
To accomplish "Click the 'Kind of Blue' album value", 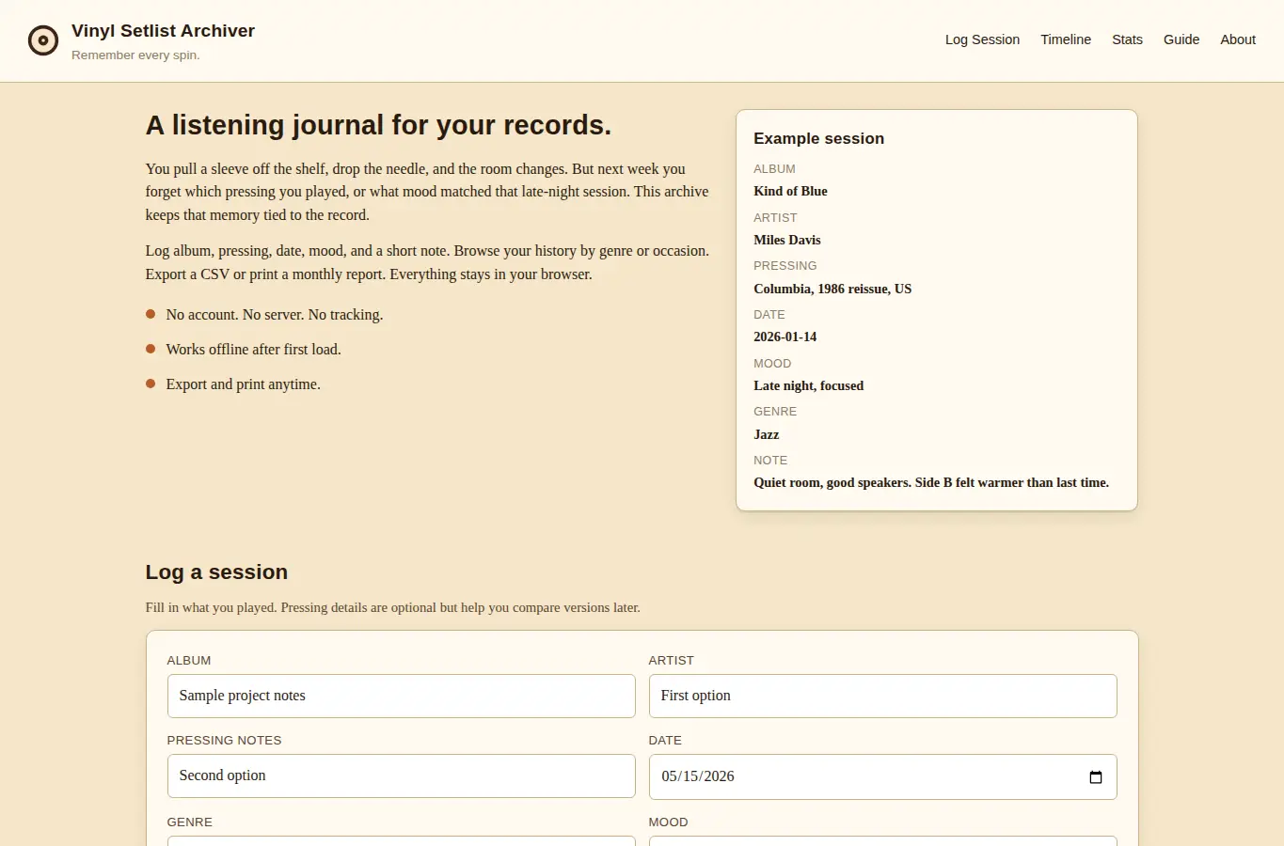I will [790, 191].
